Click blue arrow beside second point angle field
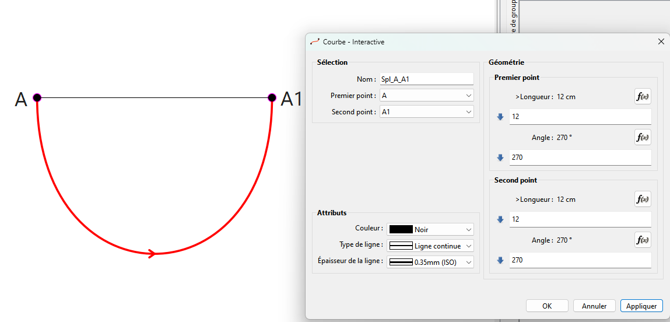The image size is (670, 322). pyautogui.click(x=500, y=261)
